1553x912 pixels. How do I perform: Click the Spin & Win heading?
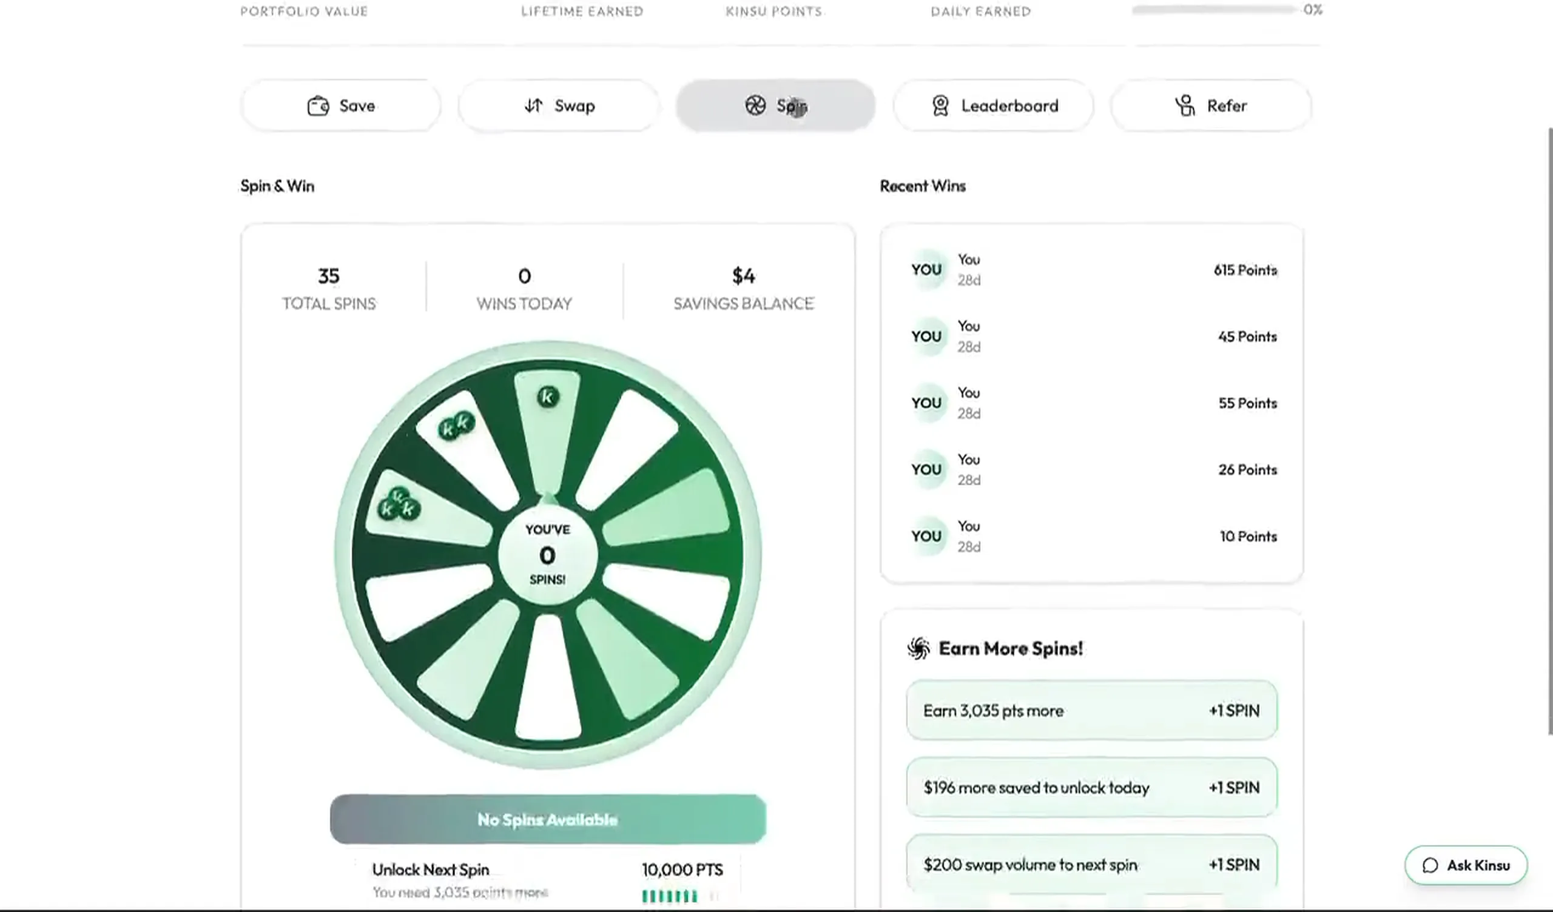(277, 186)
